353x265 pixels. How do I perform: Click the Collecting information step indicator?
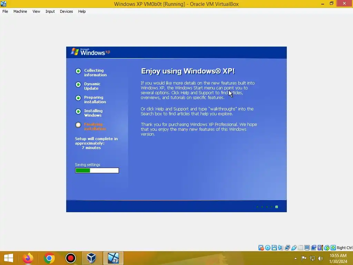click(x=78, y=71)
